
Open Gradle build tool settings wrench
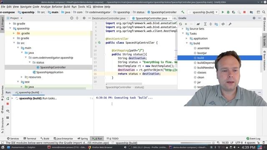coord(230,24)
